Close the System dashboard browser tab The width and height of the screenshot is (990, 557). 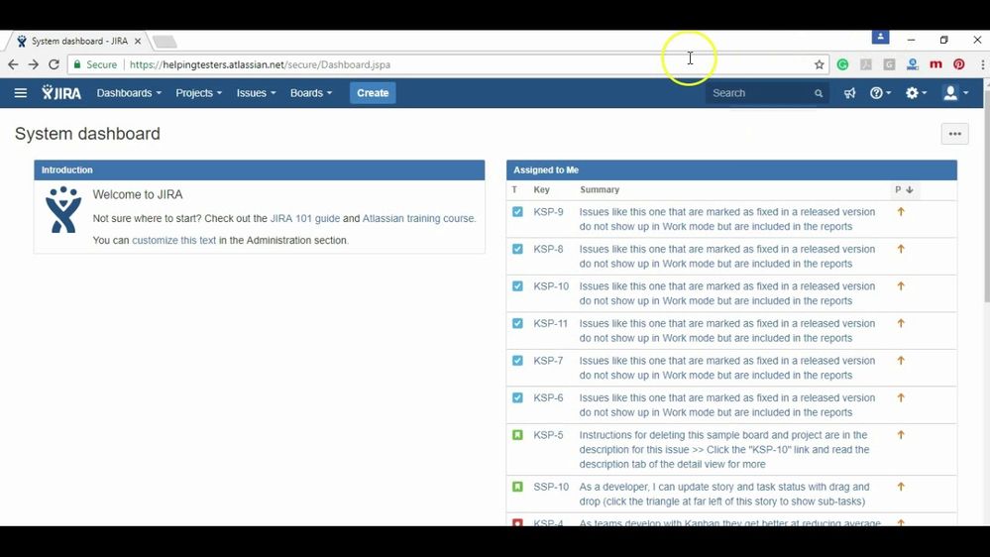[138, 41]
